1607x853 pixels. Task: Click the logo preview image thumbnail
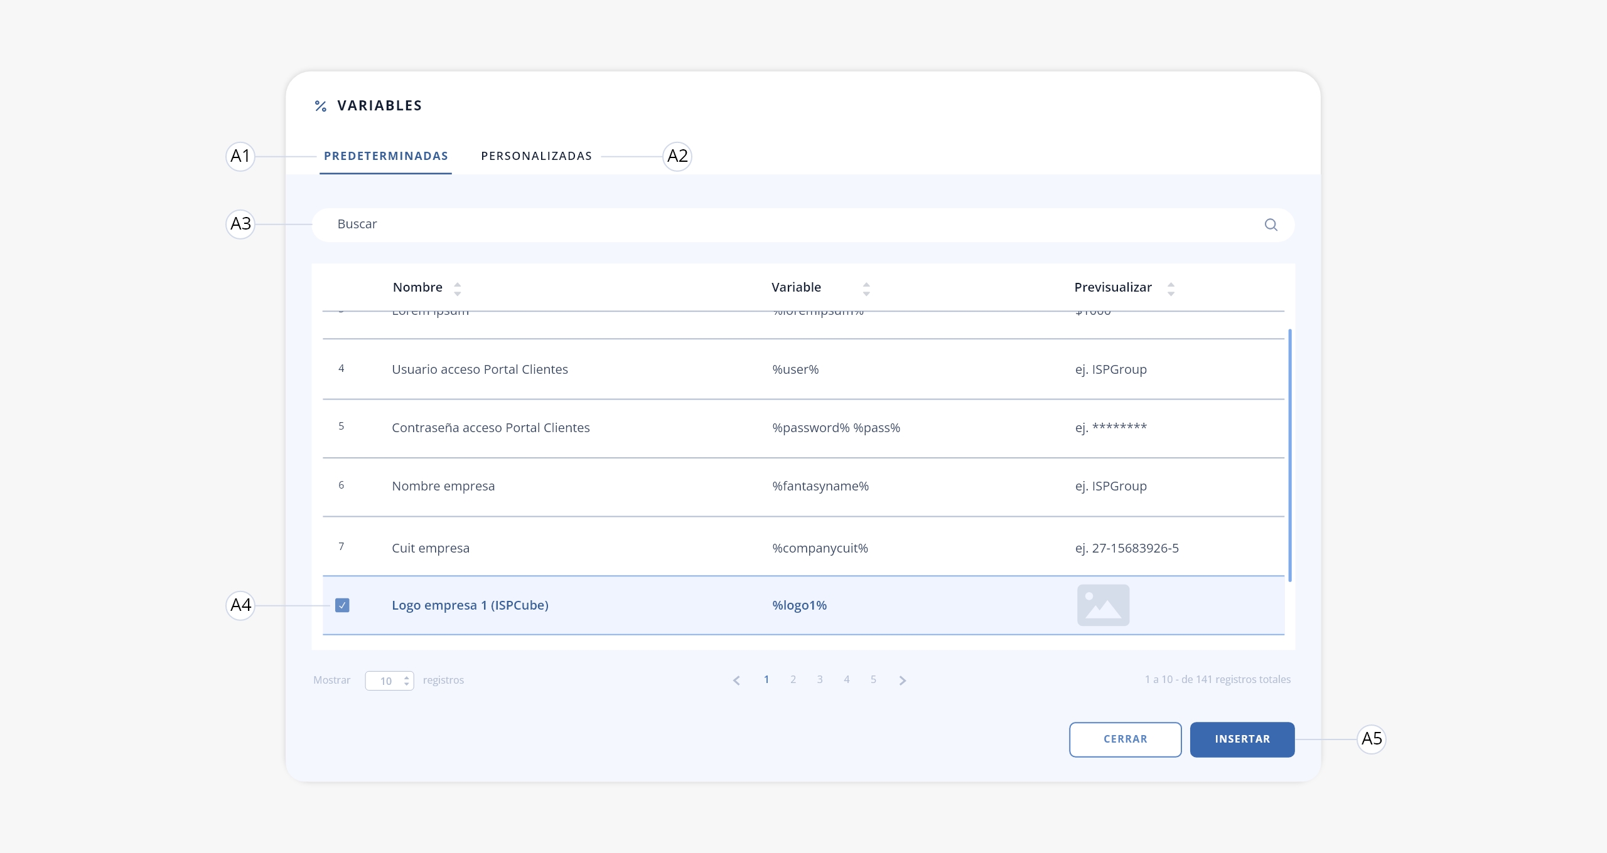tap(1103, 605)
